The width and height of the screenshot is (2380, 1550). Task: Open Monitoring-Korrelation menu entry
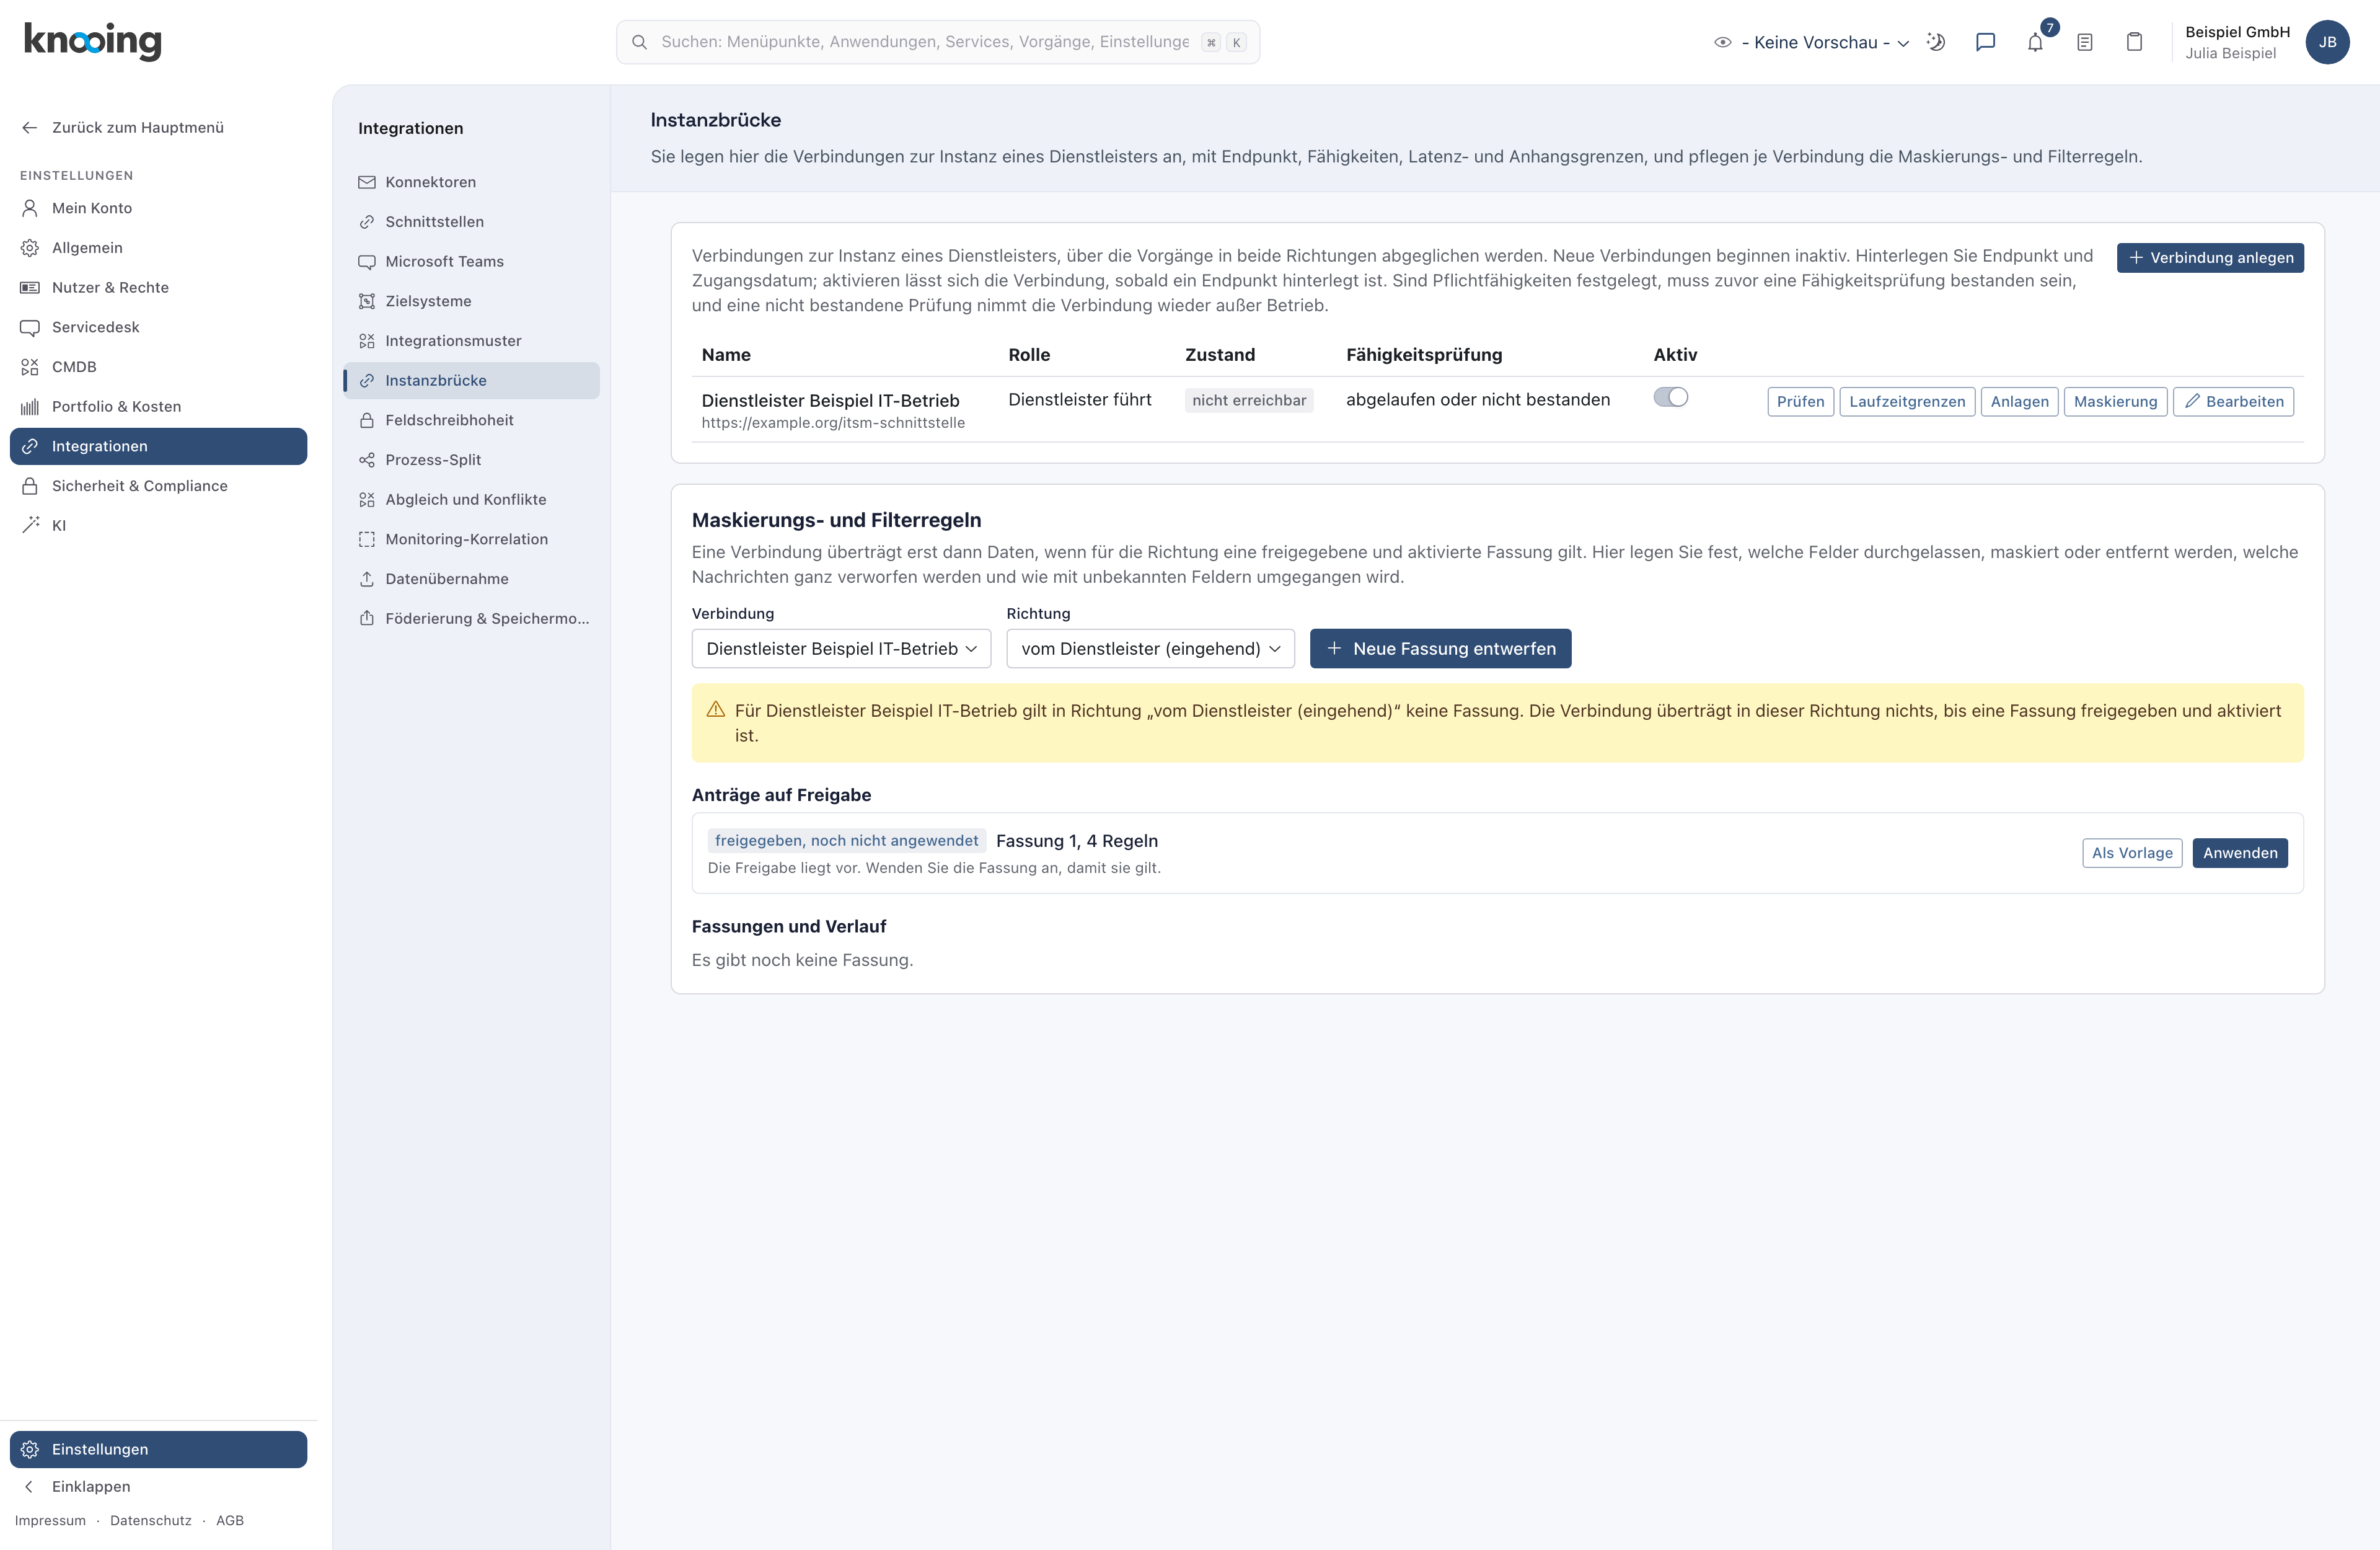(471, 538)
